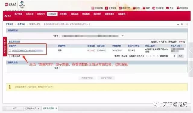Click the reject endorsement sign button
The width and height of the screenshot is (193, 113).
tap(106, 78)
